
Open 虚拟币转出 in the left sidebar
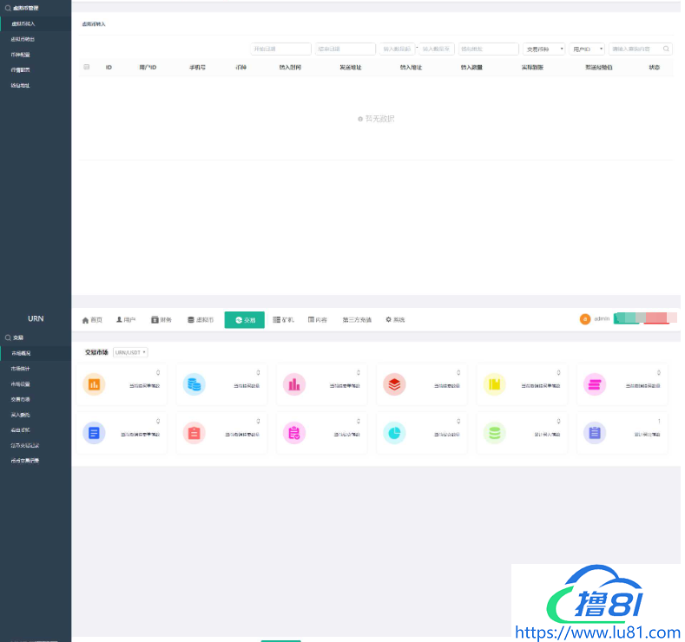(23, 39)
